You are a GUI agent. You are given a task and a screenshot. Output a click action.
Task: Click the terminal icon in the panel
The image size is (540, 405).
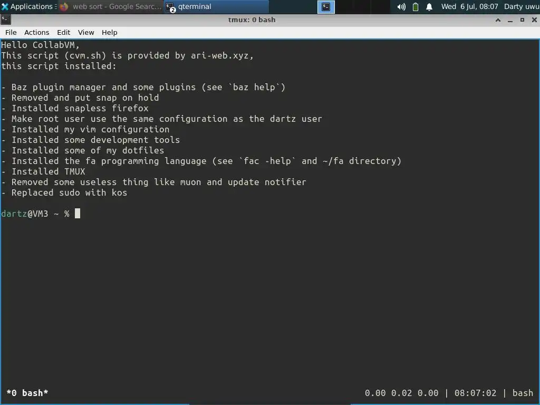point(326,7)
